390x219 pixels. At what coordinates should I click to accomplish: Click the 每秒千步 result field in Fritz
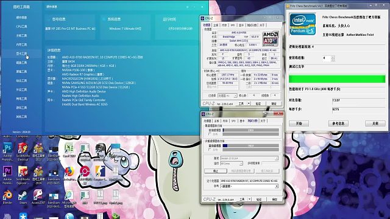[359, 109]
